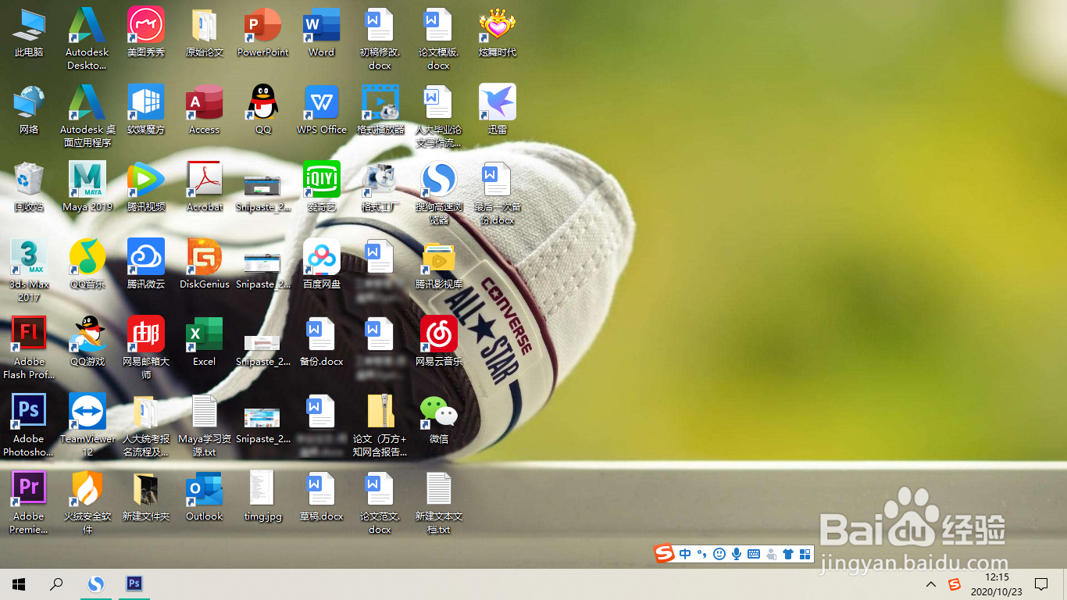Open the Windows Start menu
1067x600 pixels.
click(x=19, y=584)
